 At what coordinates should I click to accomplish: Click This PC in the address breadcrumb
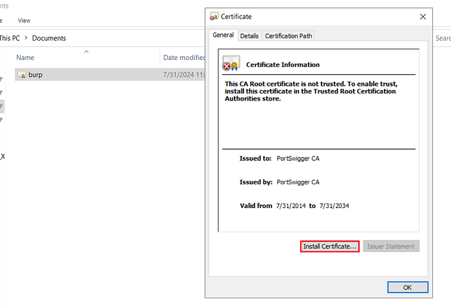[10, 38]
